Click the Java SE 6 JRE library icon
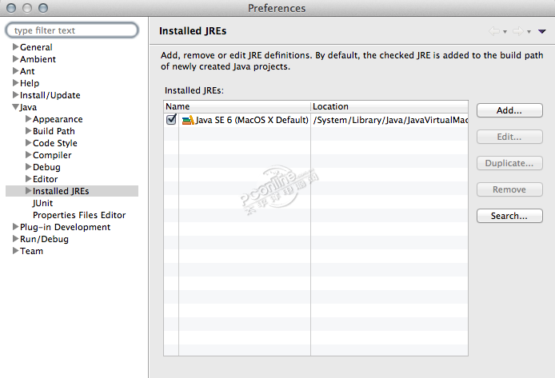The image size is (555, 378). pyautogui.click(x=188, y=120)
